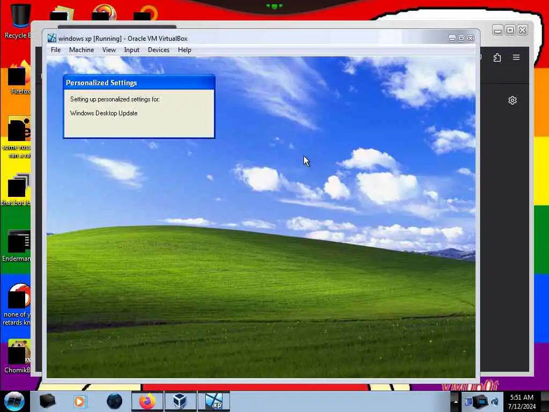
Task: Click the VirtualBox window title icon
Action: coord(52,38)
